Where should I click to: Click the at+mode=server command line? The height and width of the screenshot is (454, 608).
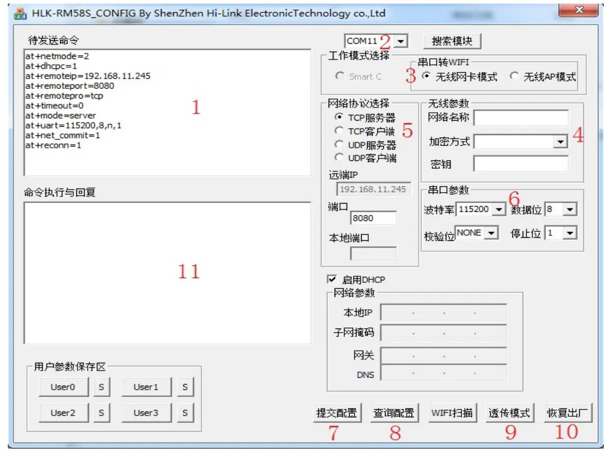click(x=61, y=115)
